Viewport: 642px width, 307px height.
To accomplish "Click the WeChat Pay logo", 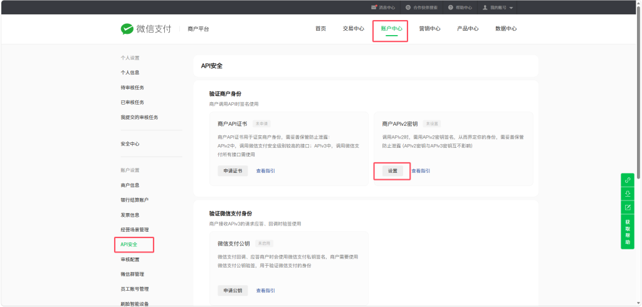I will (x=145, y=29).
